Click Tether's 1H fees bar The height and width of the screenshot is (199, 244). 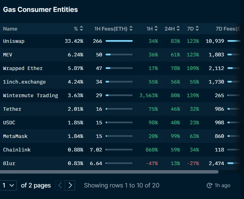pos(119,109)
